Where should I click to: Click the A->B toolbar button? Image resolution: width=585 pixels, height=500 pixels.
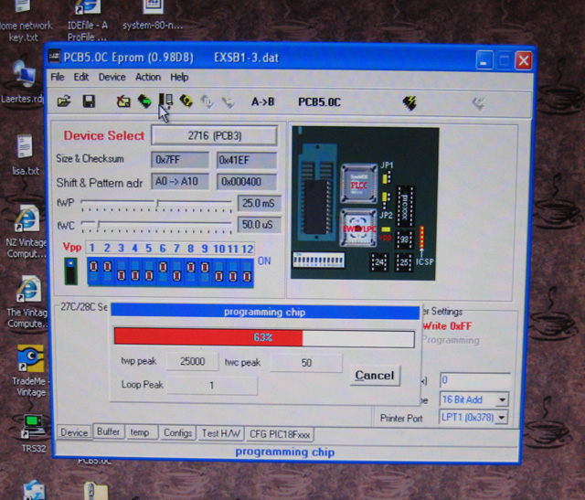(x=262, y=101)
